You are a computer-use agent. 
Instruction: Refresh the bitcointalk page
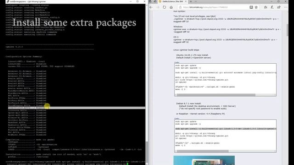(x=164, y=7)
